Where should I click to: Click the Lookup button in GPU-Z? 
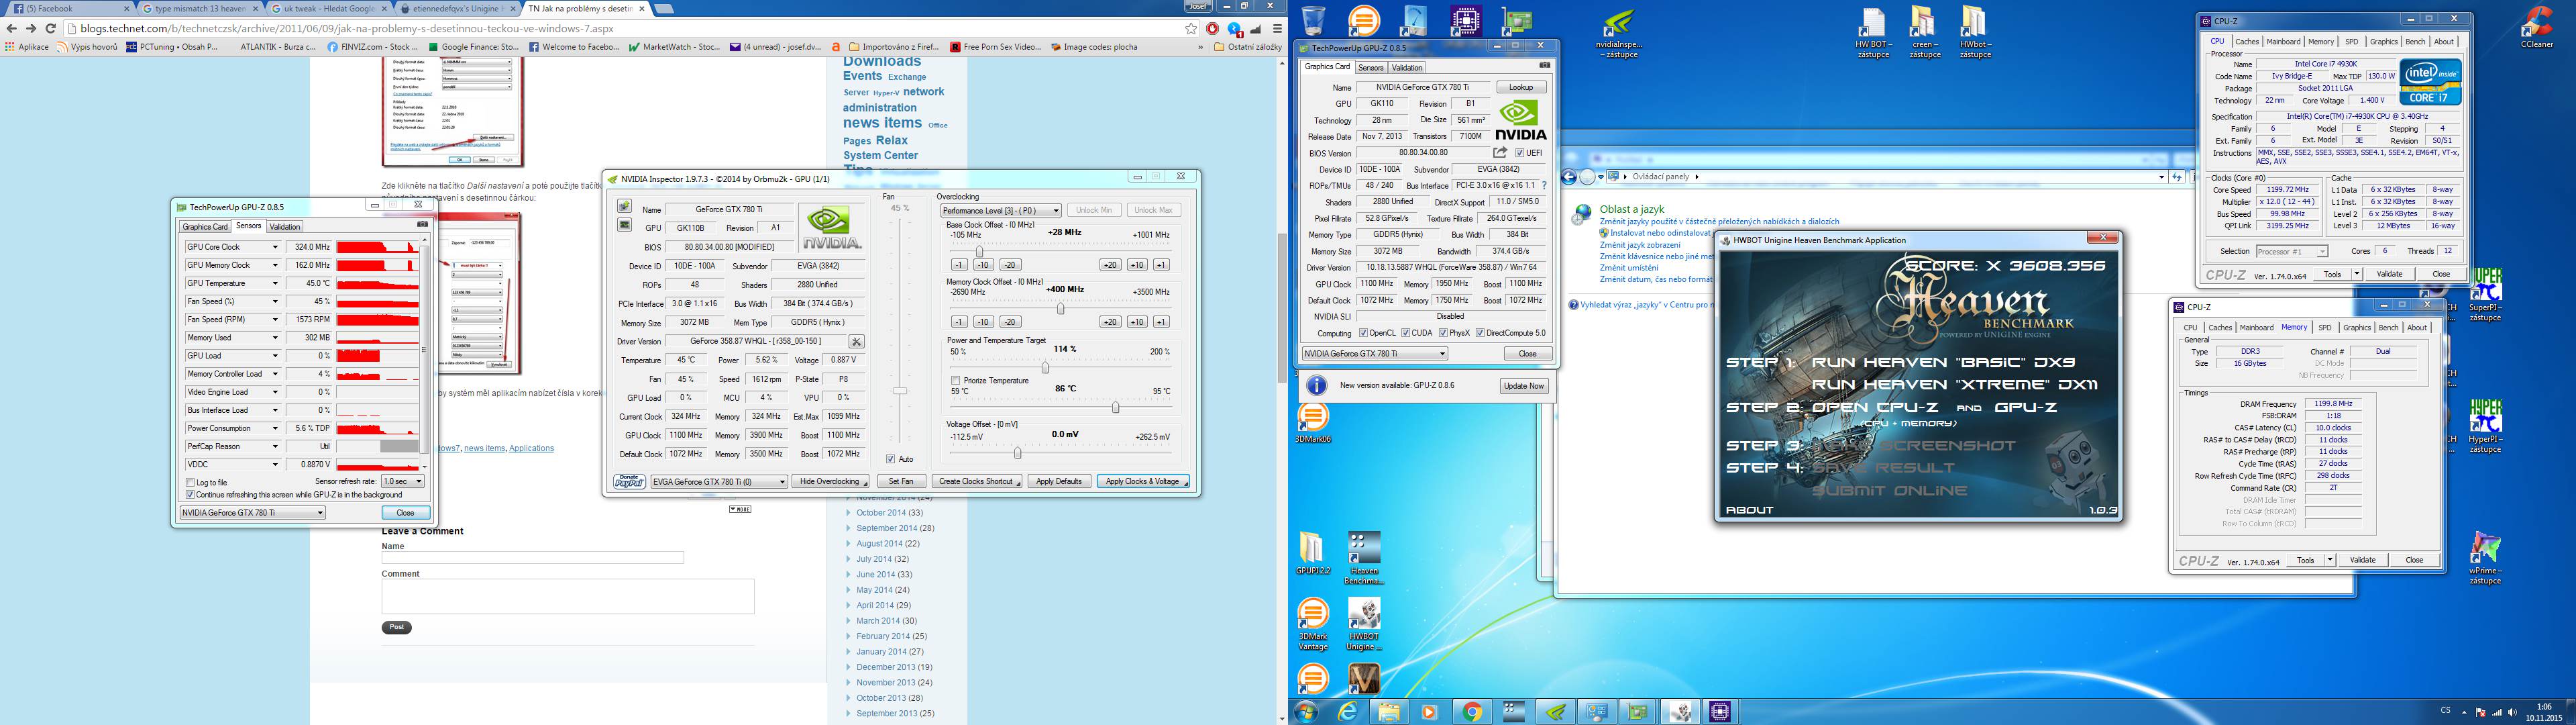click(1521, 88)
